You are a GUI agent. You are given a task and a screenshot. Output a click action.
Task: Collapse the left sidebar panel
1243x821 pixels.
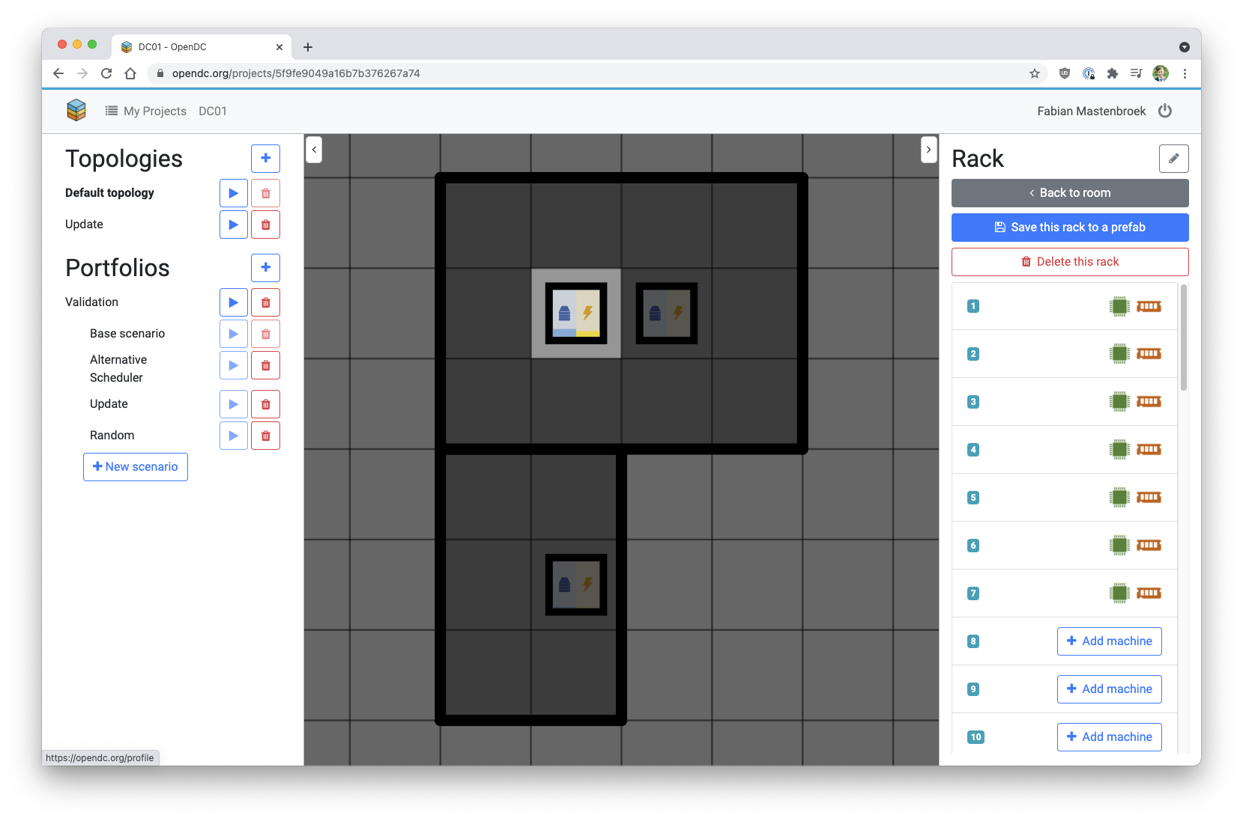click(x=314, y=150)
